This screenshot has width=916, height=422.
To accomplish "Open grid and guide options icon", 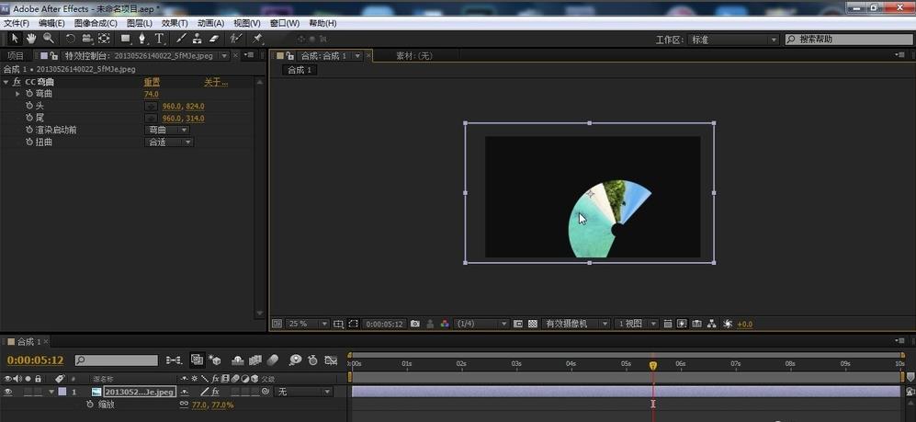I will pos(339,324).
